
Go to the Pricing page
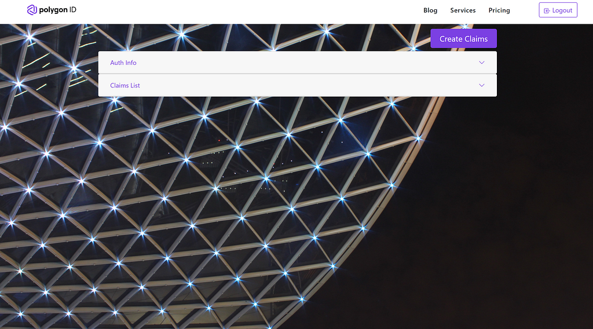tap(499, 10)
